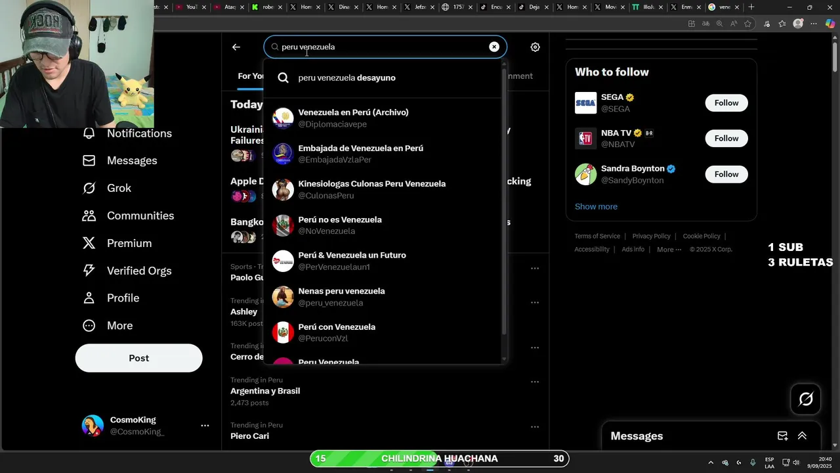Click 'Show more' in Who to follow
The width and height of the screenshot is (840, 473).
pos(596,206)
